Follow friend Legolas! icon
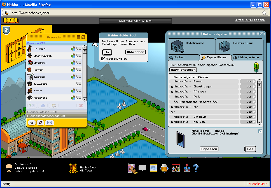Screen dimensions: 271x188 pyautogui.click(x=73, y=76)
